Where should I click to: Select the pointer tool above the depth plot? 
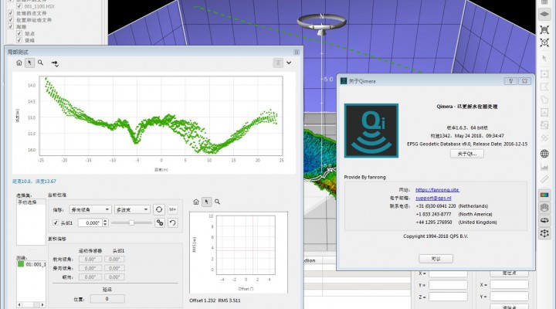click(x=29, y=63)
